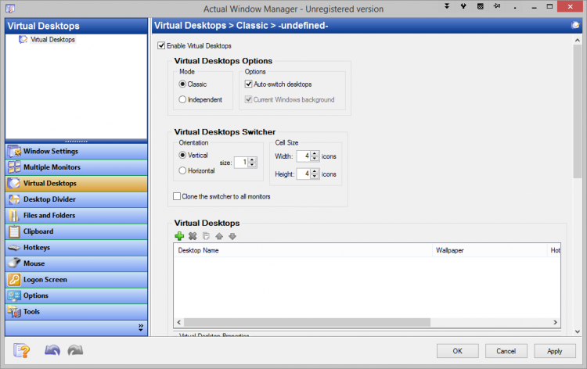Viewport: 587px width, 369px height.
Task: Open the Hotkeys section
Action: pos(77,248)
